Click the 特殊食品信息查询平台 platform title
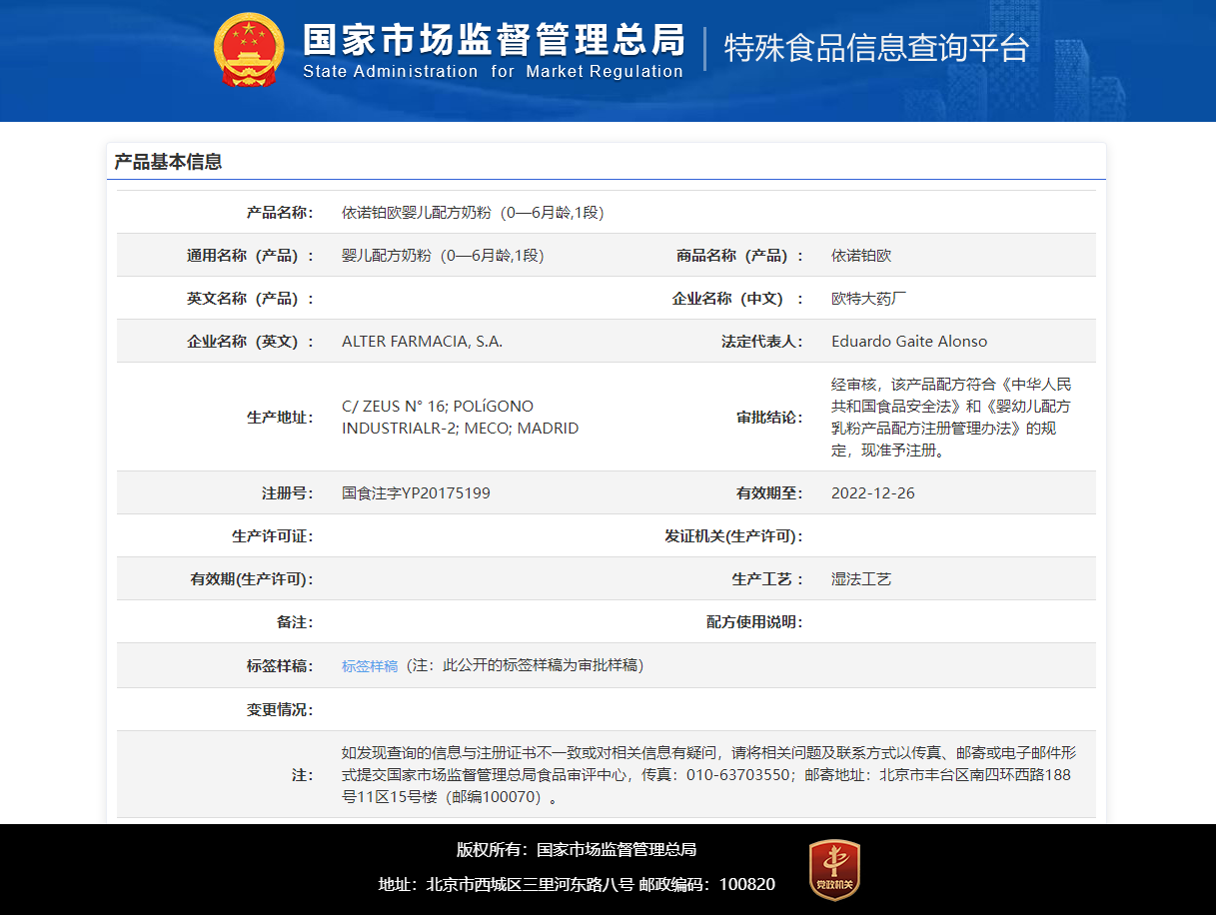 pyautogui.click(x=876, y=48)
